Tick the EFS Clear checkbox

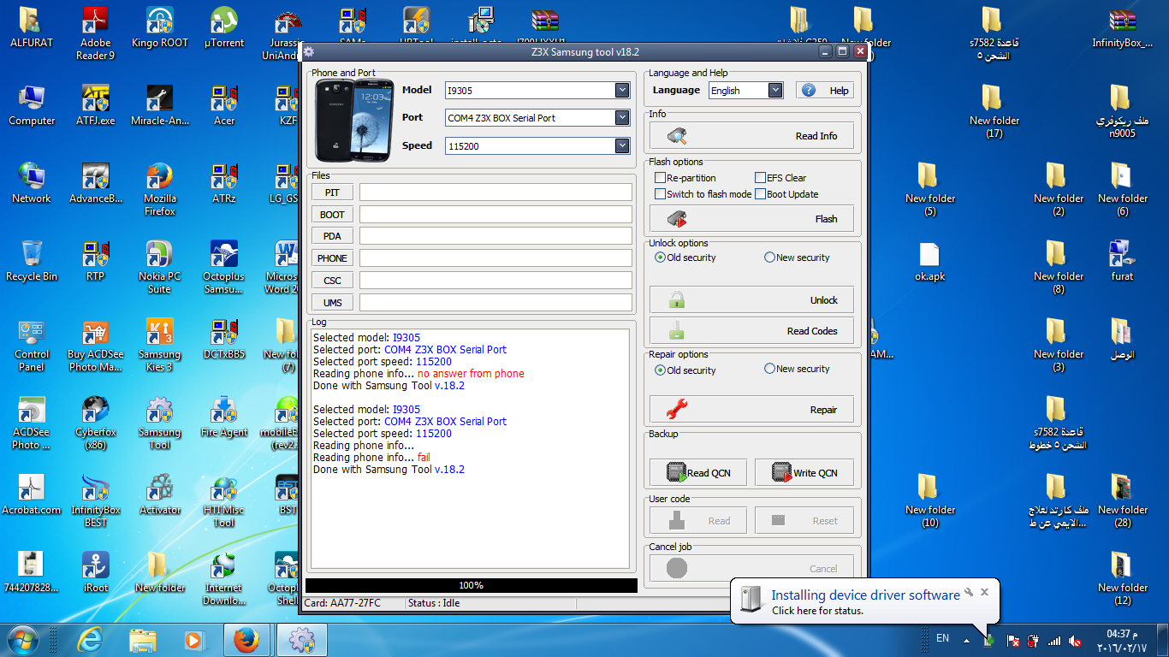tap(760, 178)
